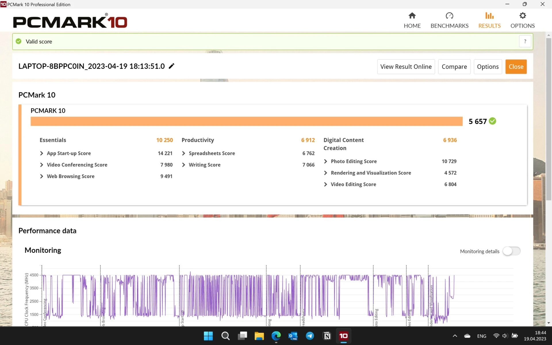Open the Home section
The width and height of the screenshot is (552, 345).
tap(412, 20)
